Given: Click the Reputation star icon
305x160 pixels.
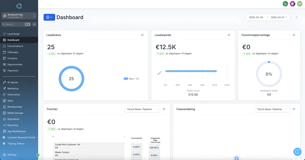Looking at the screenshot, I should click(4, 119).
